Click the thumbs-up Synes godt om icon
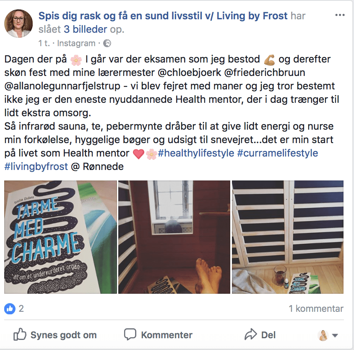The width and height of the screenshot is (354, 350). click(x=20, y=334)
